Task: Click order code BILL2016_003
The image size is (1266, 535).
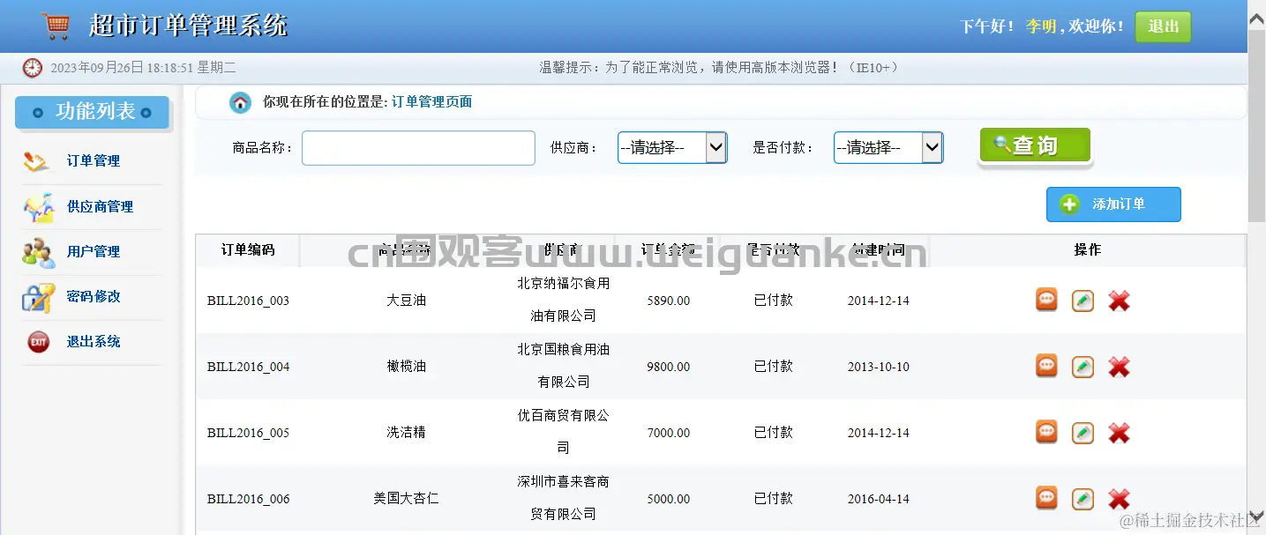Action: coord(248,301)
